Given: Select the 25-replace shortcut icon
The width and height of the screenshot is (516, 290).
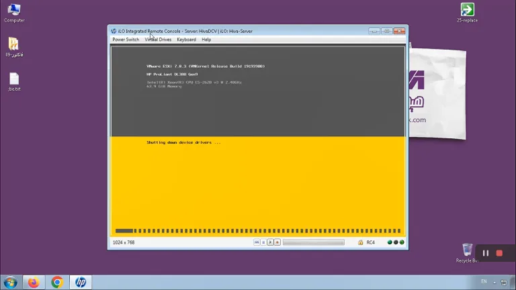Looking at the screenshot, I should (468, 13).
